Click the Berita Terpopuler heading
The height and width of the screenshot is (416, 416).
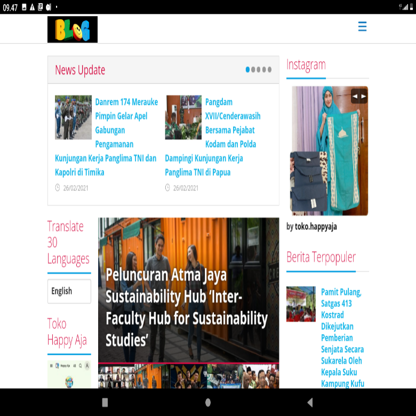coord(321,258)
